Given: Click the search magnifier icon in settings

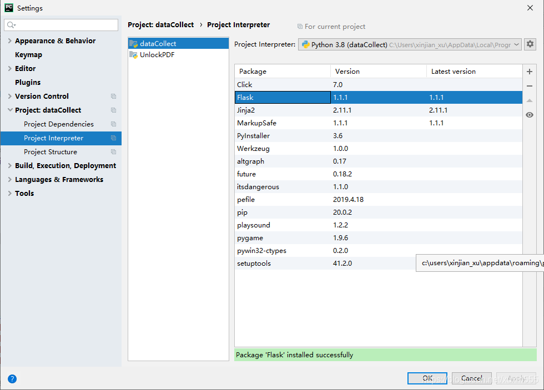Looking at the screenshot, I should [11, 24].
